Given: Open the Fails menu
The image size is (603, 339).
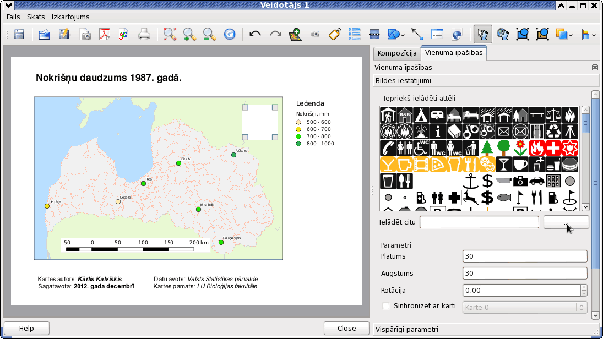Looking at the screenshot, I should pyautogui.click(x=13, y=17).
